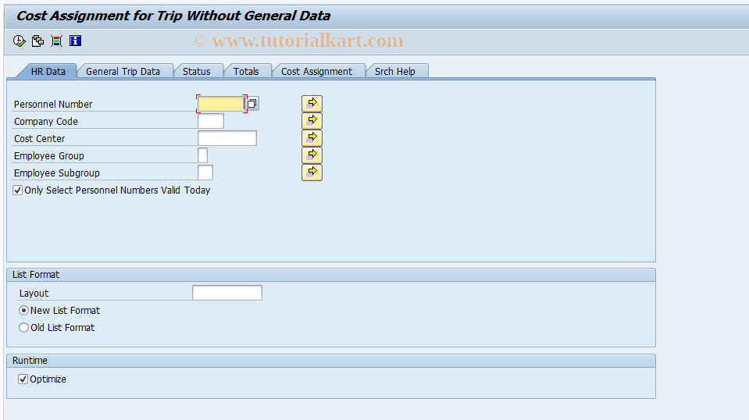Click the Get Variant icon
Screen dimensions: 749x420
pyautogui.click(x=37, y=41)
